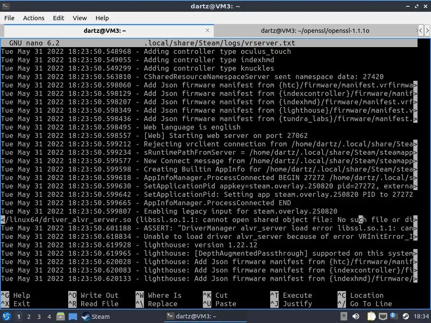This screenshot has height=323, width=431.
Task: Click the CSharedResourceNamespaceServer log line
Action: pos(192,77)
